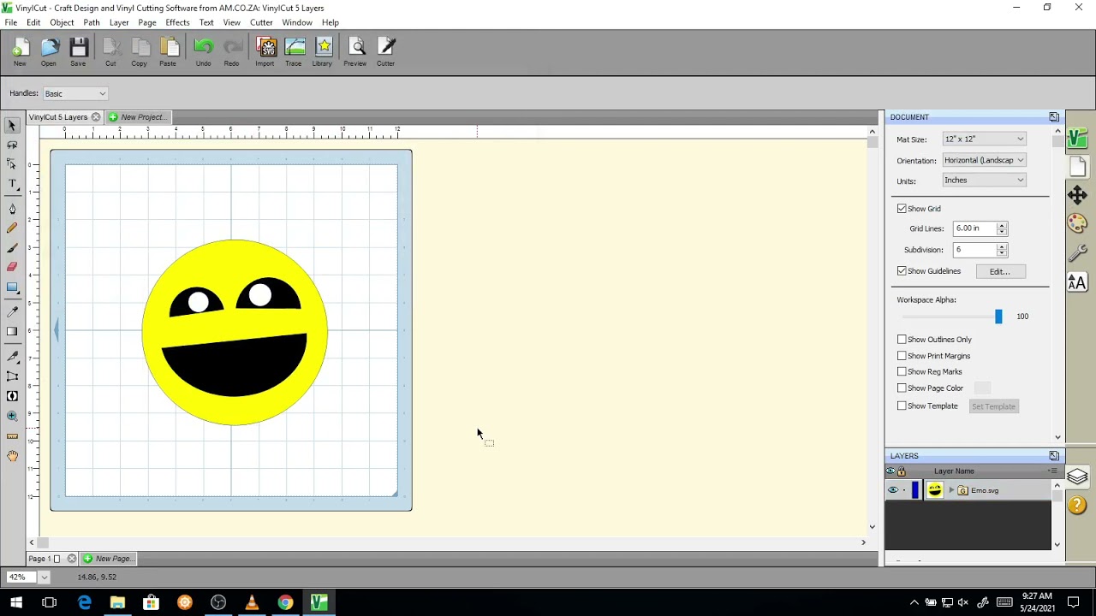Choose the Text tool in toolbox
This screenshot has width=1096, height=616.
tap(12, 184)
